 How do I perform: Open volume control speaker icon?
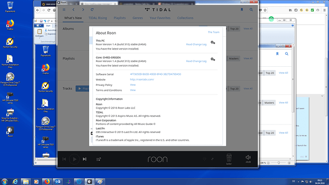point(248,157)
